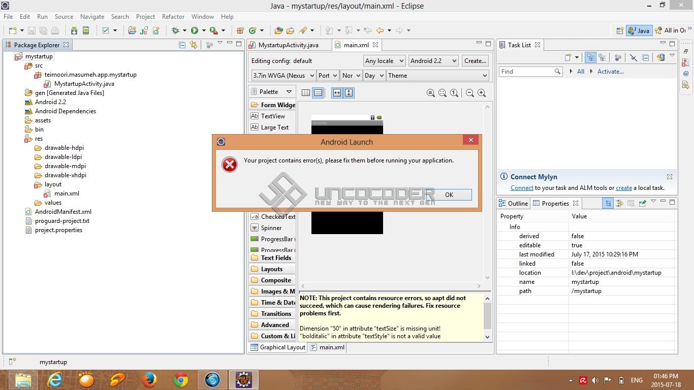
Task: Open Firefox from the taskbar
Action: (x=149, y=379)
